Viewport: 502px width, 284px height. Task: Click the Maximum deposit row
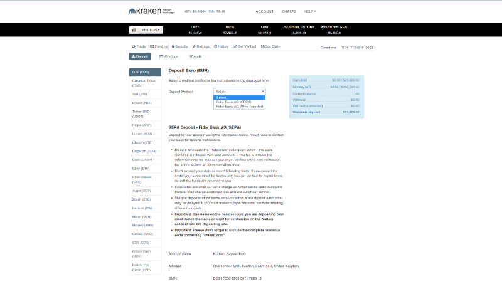pos(326,112)
